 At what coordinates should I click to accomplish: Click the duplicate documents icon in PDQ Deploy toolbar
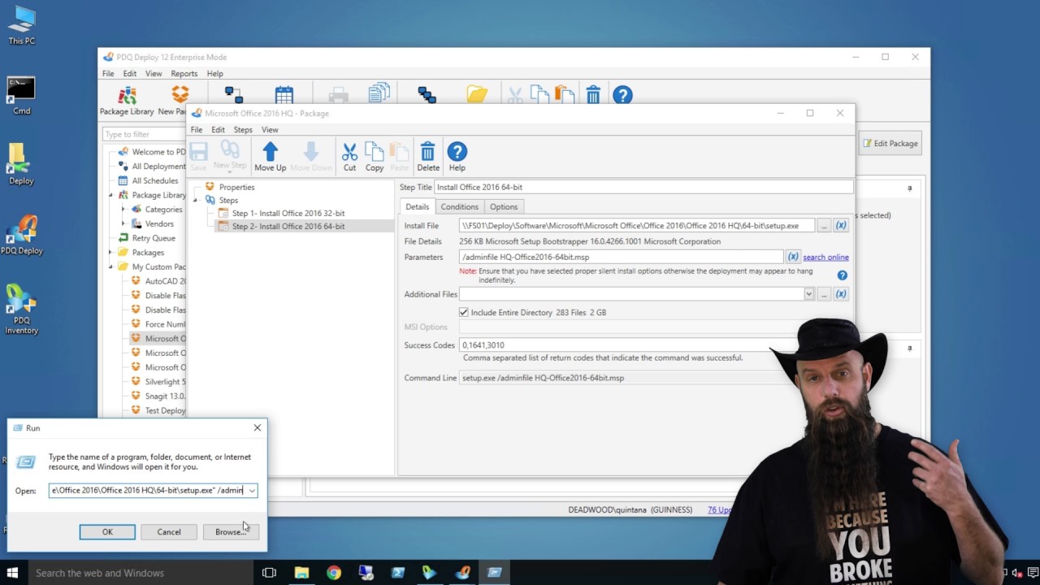(x=379, y=94)
